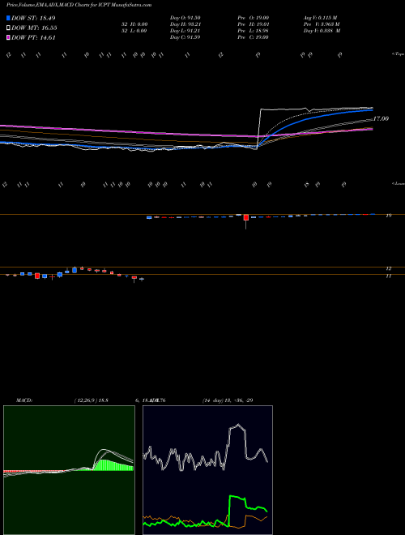Screen dimensions: 405x535
Task: Click the '<Tops' marker label
Action: (x=399, y=54)
